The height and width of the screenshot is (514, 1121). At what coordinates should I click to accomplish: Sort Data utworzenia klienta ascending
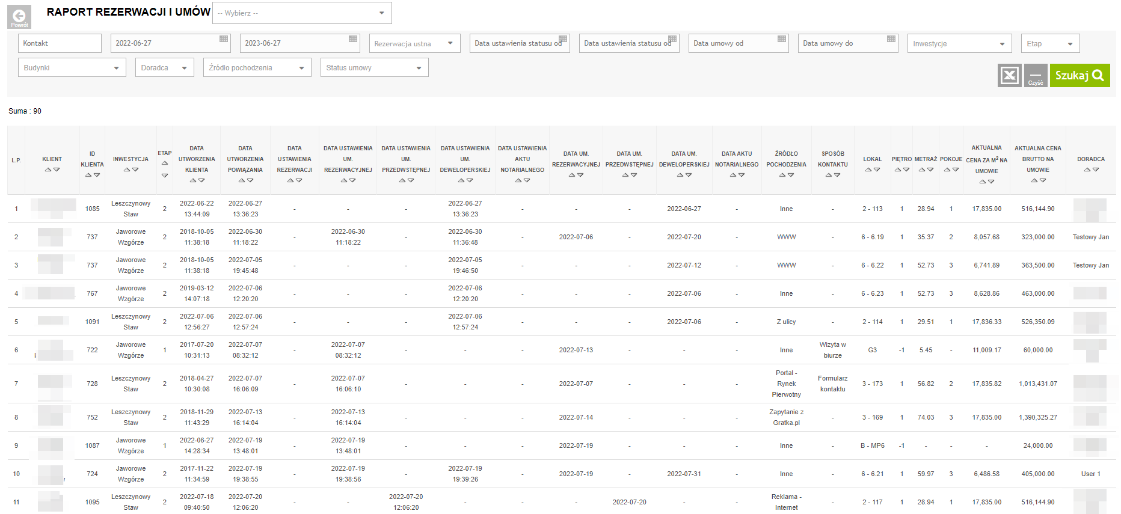pos(193,180)
